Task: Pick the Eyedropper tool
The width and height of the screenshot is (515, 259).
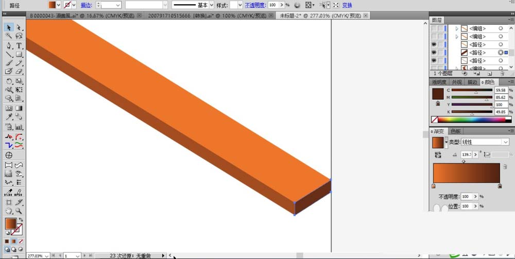Action: [x=9, y=116]
